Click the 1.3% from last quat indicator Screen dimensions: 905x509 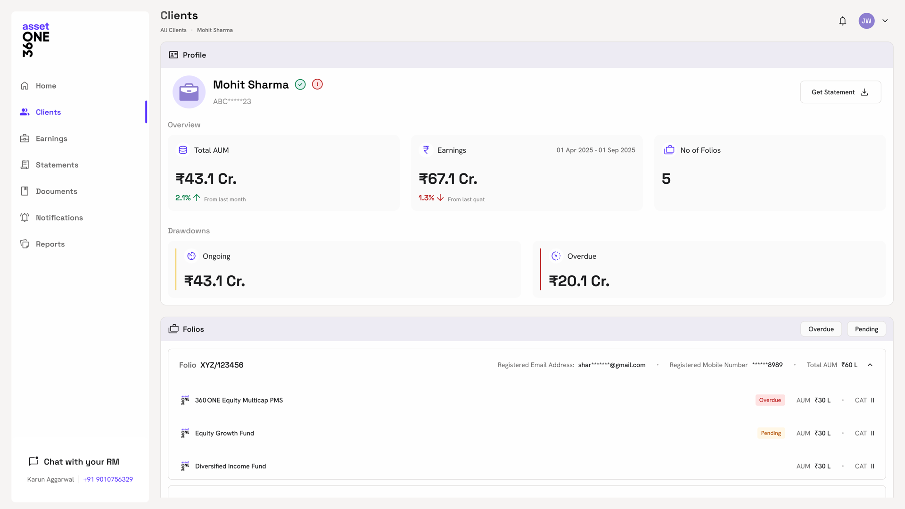(452, 198)
